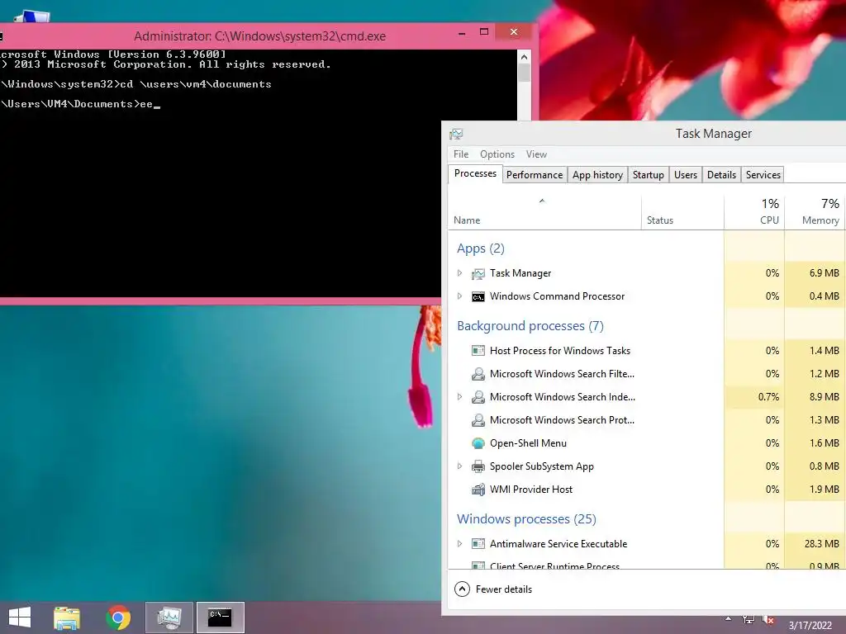Screen dimensions: 846x634
Task: Expand Antimalware Service Executable row
Action: (x=459, y=544)
